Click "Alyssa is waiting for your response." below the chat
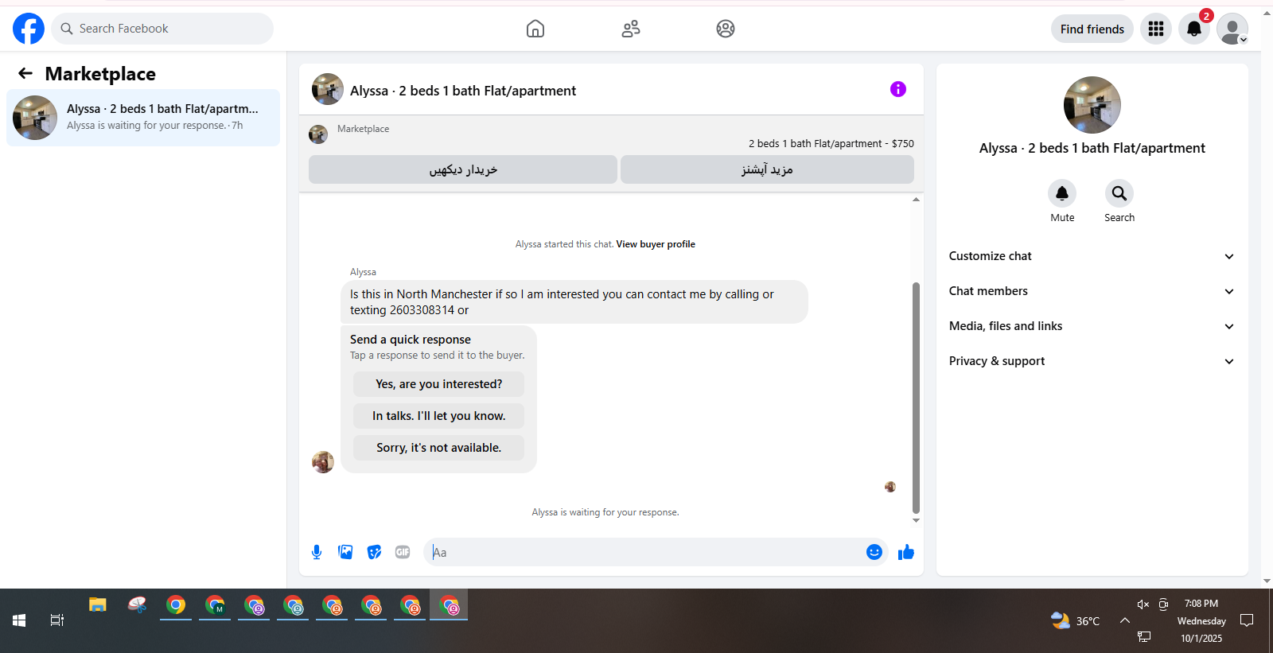The width and height of the screenshot is (1273, 653). [605, 512]
